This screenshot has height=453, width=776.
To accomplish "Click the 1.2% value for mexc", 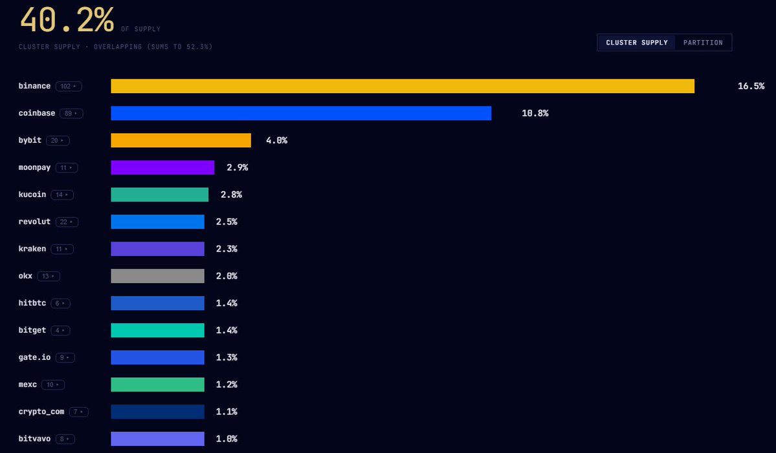I will click(x=227, y=385).
